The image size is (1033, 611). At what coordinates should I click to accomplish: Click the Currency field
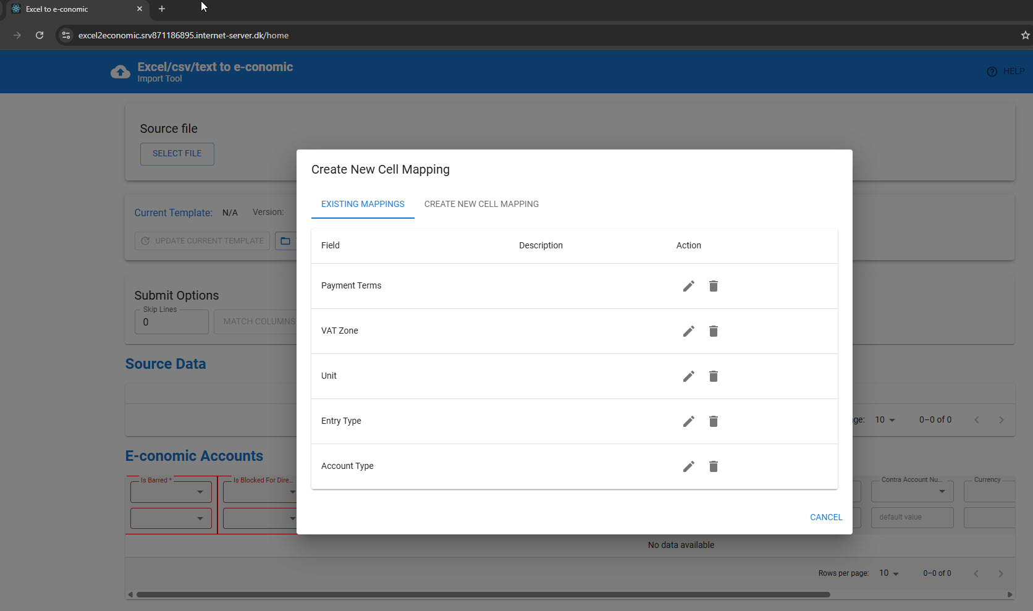(990, 491)
